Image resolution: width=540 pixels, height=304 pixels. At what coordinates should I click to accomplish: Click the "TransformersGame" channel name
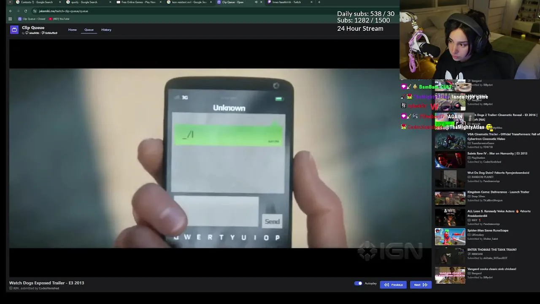[x=483, y=143]
